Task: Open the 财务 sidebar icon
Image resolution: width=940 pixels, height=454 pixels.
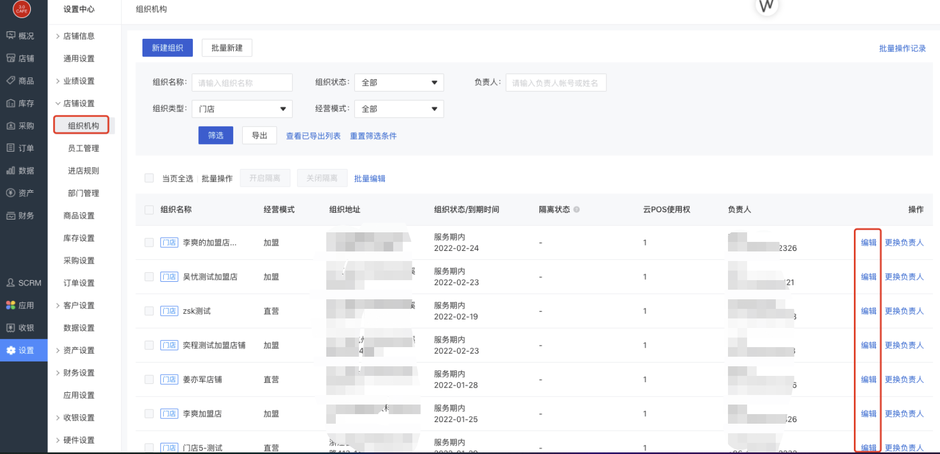Action: (11, 215)
